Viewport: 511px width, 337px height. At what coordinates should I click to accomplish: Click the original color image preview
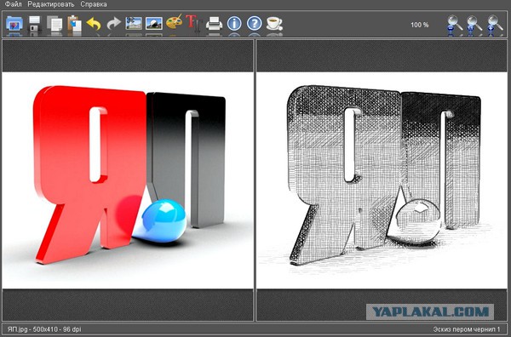point(128,180)
